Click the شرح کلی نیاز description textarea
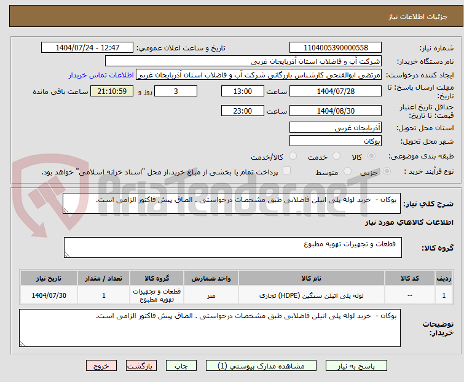The image size is (464, 382). tap(232, 203)
